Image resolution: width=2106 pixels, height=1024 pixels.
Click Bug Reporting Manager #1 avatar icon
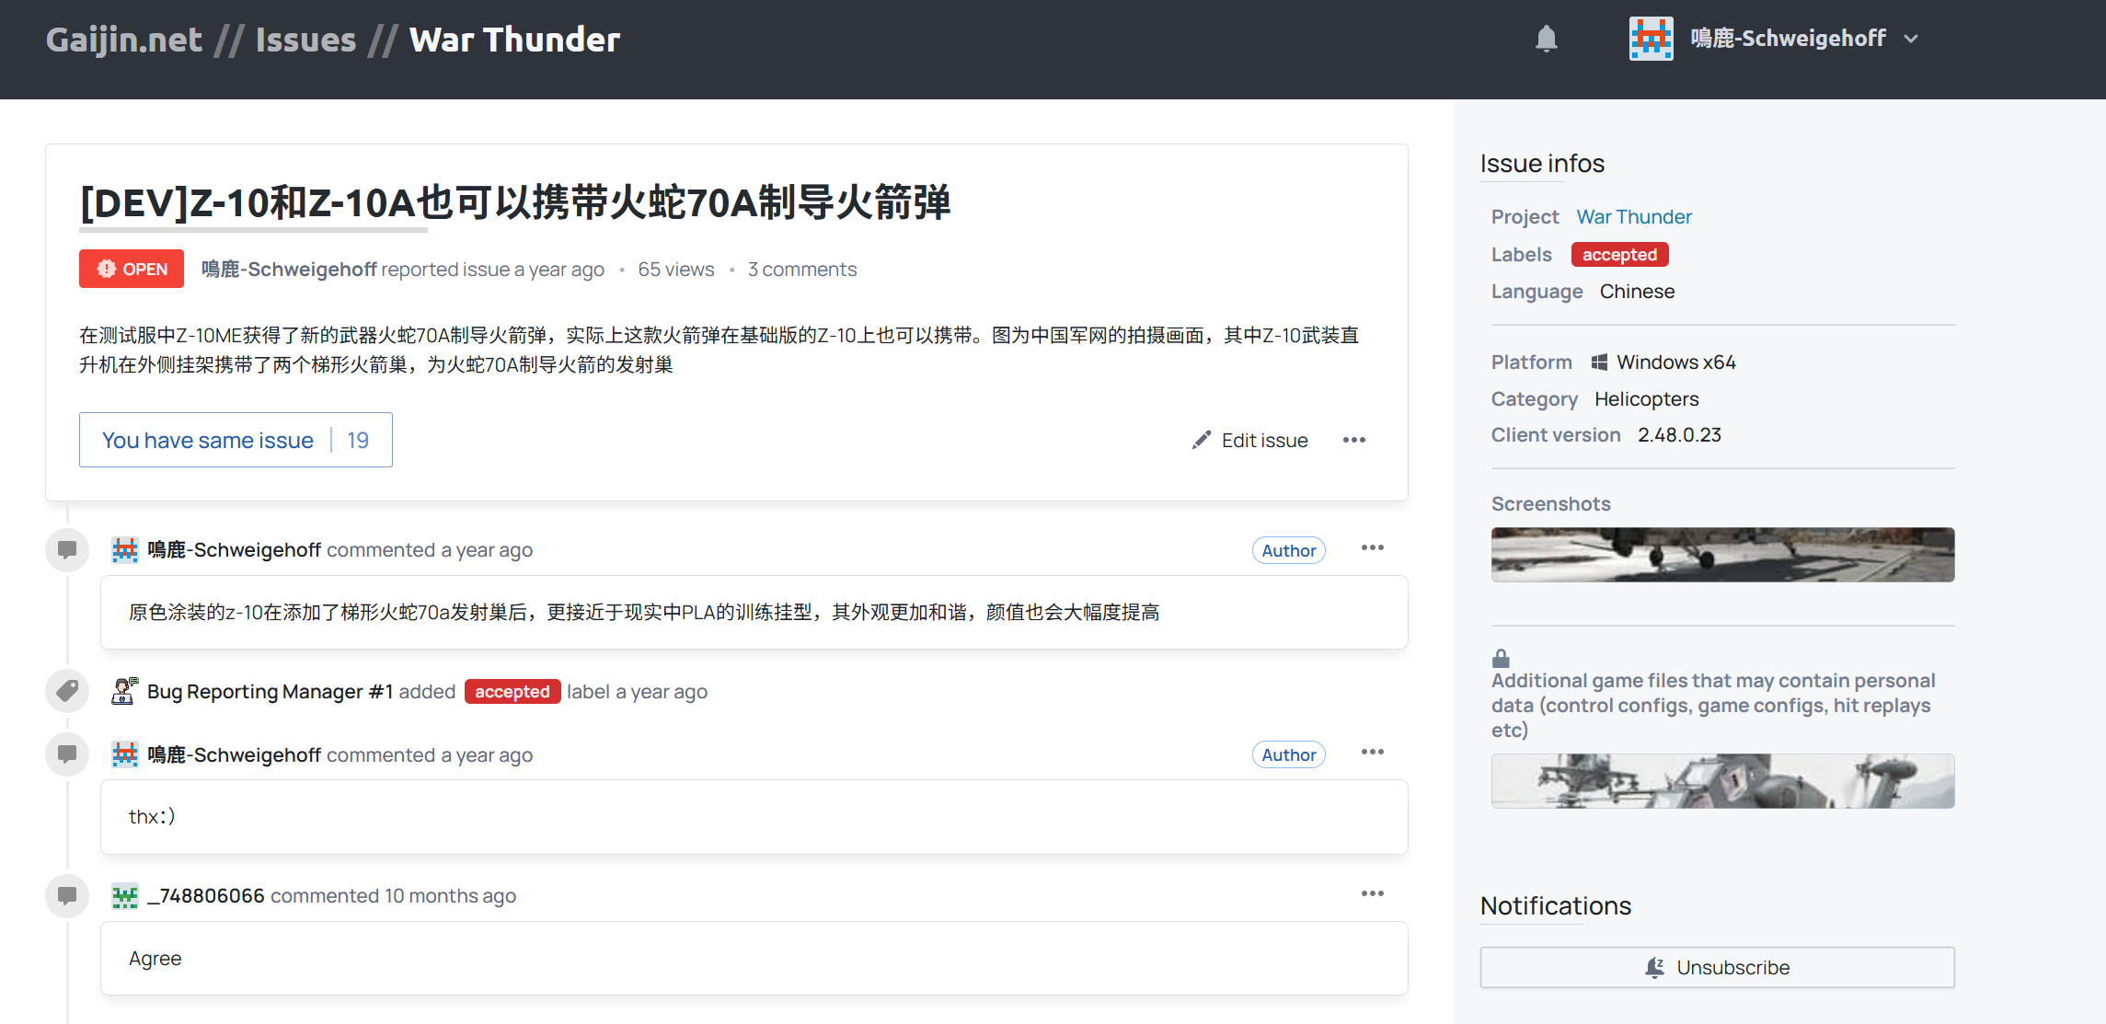125,691
